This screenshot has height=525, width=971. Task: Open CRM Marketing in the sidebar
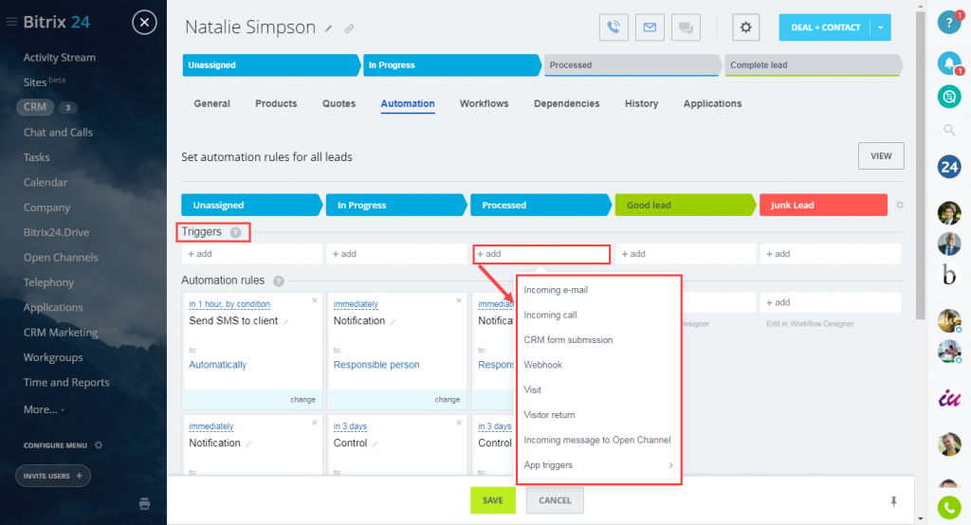[61, 333]
